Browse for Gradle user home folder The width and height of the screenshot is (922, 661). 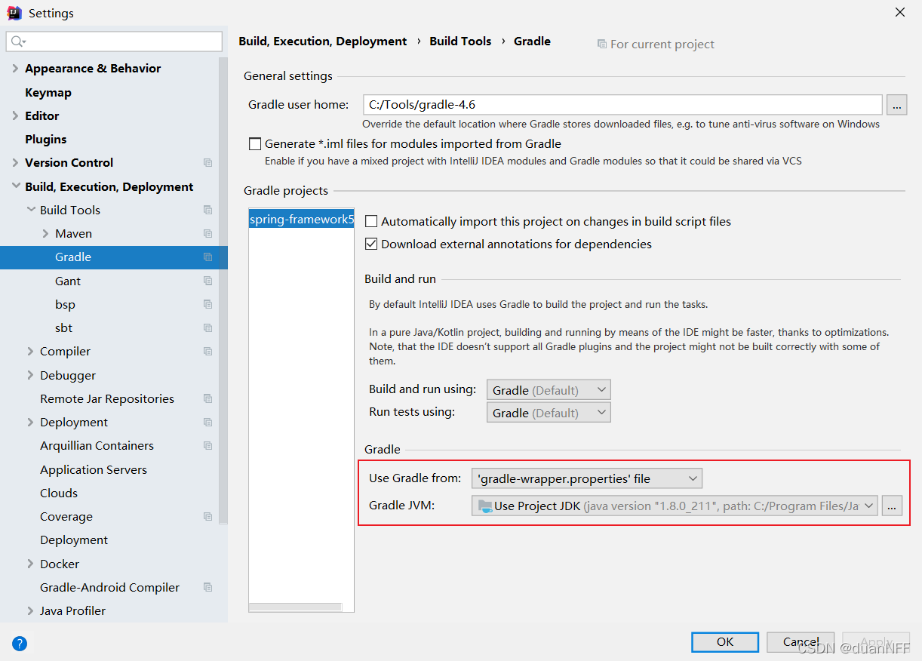[x=896, y=105]
